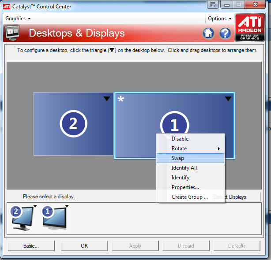Open Help via the question mark icon
The width and height of the screenshot is (271, 260).
pyautogui.click(x=225, y=33)
